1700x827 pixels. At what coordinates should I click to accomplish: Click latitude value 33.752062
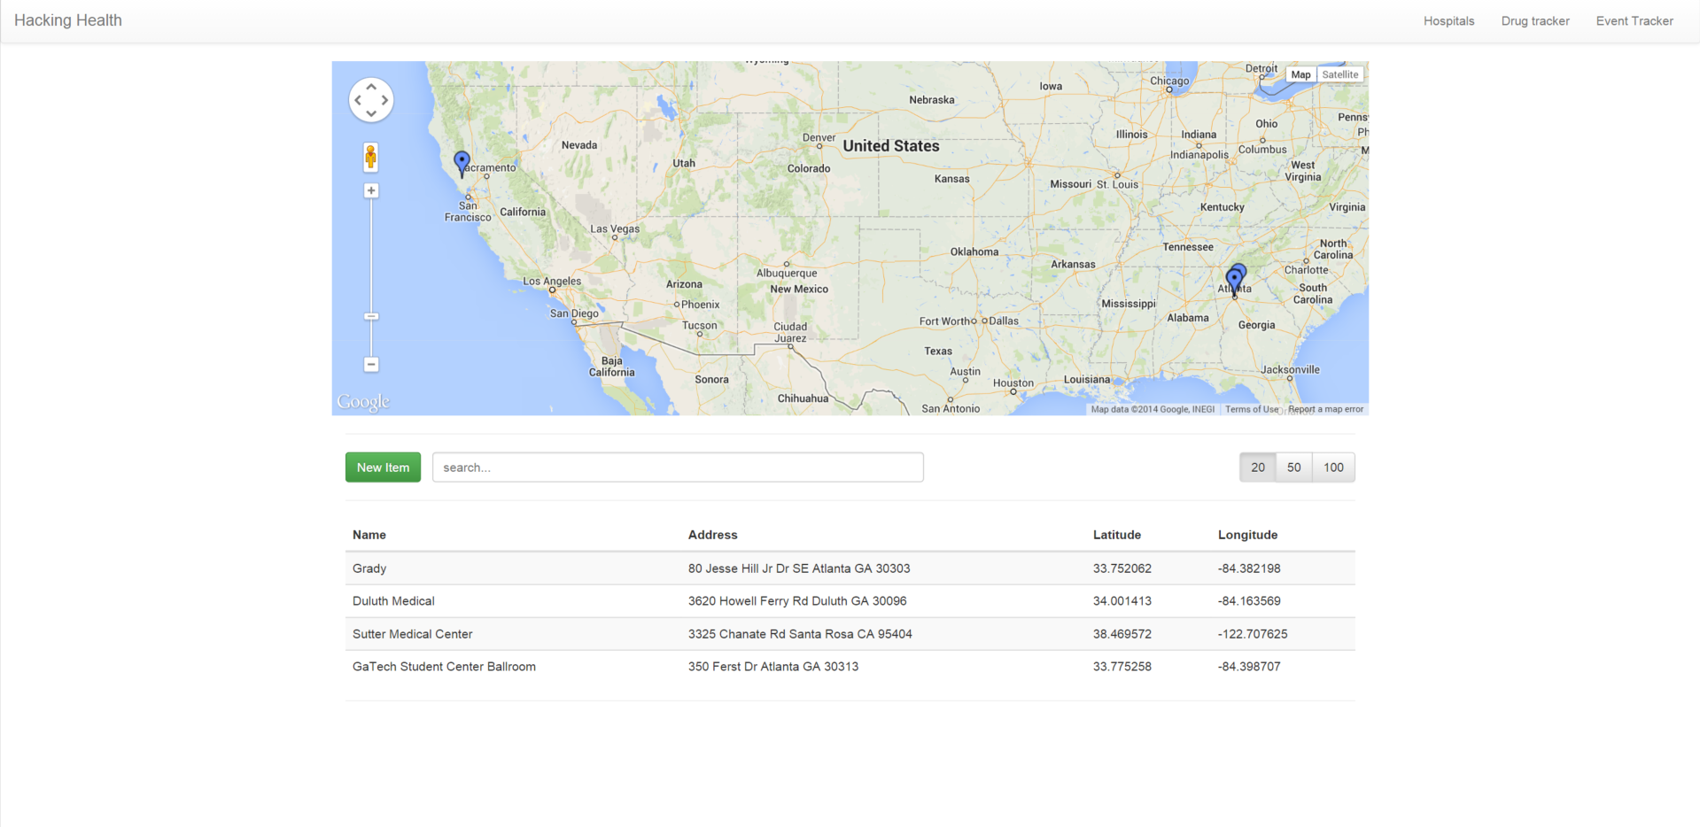pyautogui.click(x=1122, y=568)
